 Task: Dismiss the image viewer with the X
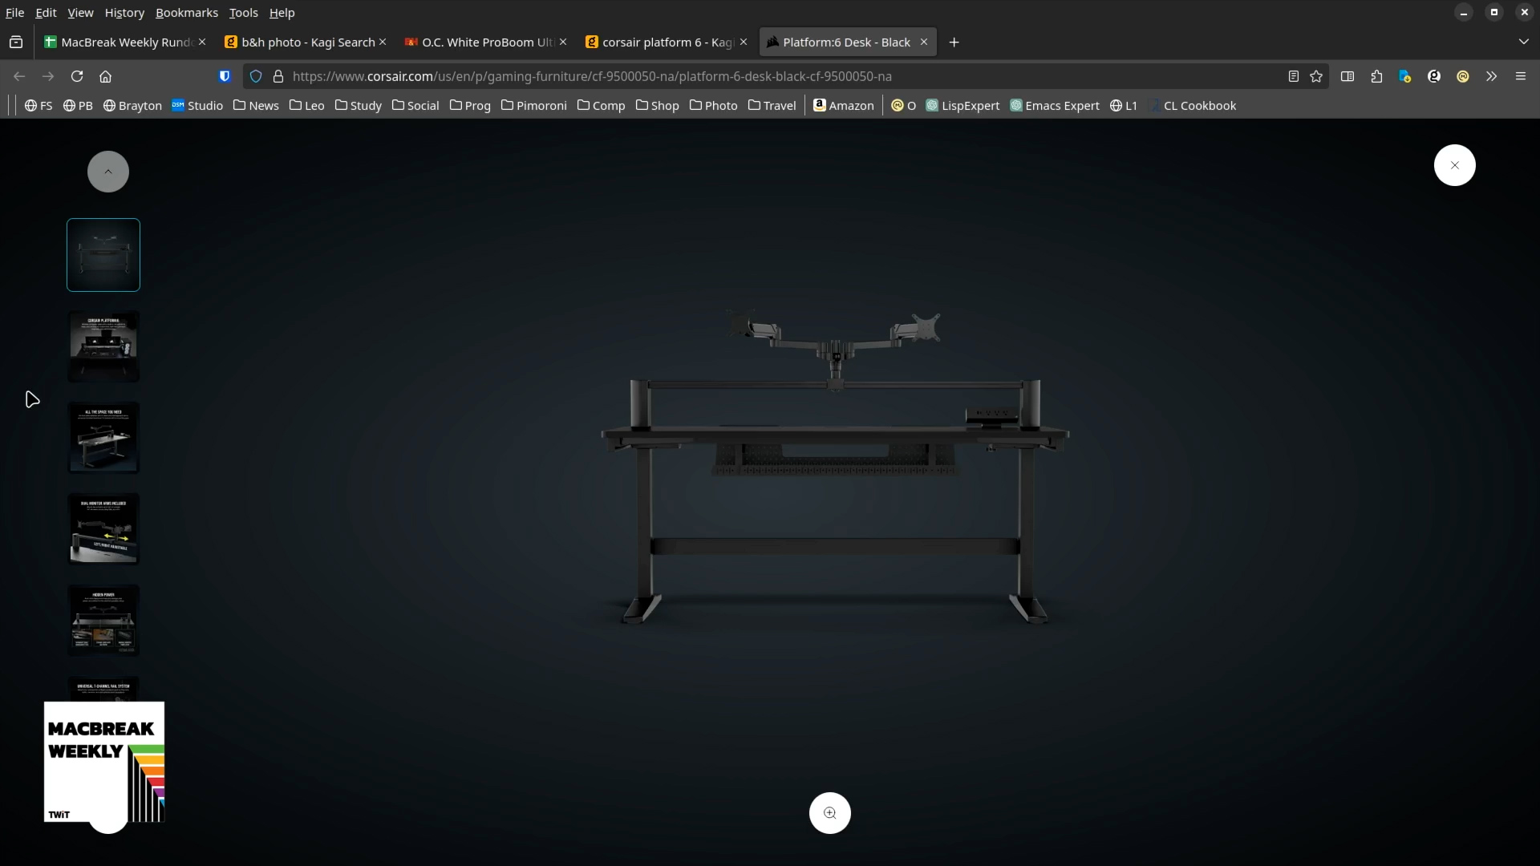click(x=1454, y=164)
